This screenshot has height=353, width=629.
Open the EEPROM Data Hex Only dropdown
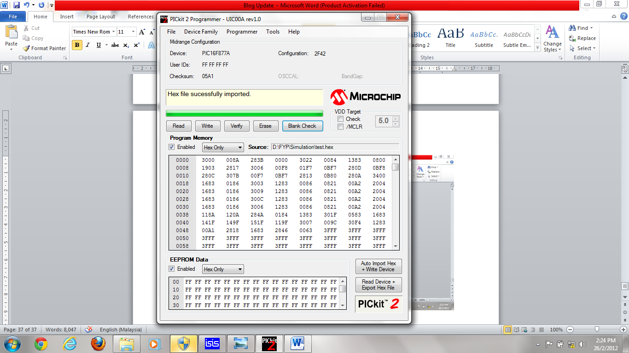223,269
